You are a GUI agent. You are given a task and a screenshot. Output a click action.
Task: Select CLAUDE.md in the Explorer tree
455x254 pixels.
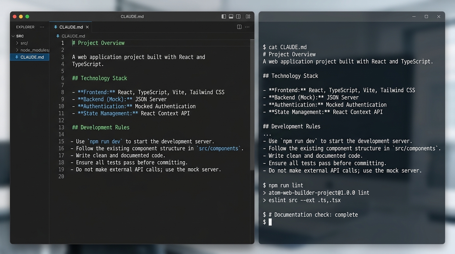pyautogui.click(x=32, y=57)
